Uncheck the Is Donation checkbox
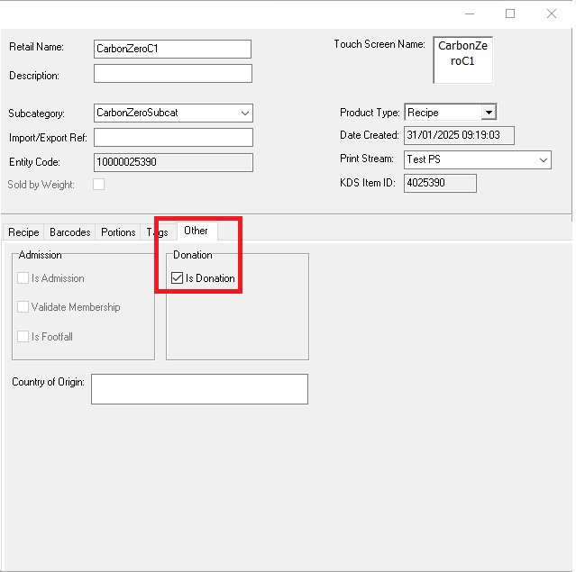This screenshot has width=576, height=572. (178, 279)
